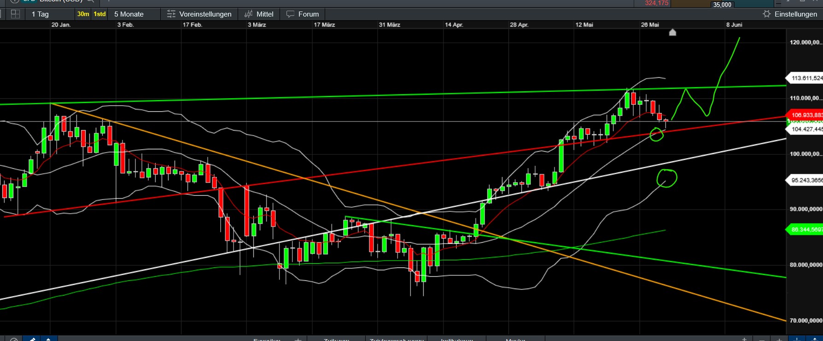This screenshot has height=341, width=823.
Task: Click the '8 Juni' date label
Action: click(734, 25)
